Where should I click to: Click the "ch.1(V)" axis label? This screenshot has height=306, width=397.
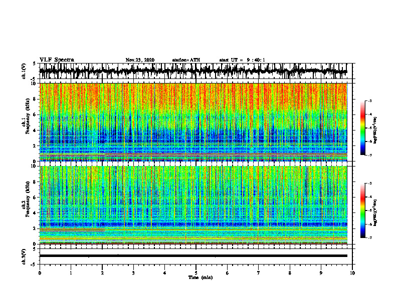(24, 71)
